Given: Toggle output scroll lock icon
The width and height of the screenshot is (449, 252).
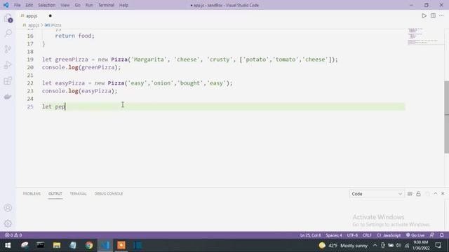Looking at the screenshot, I should [x=418, y=194].
